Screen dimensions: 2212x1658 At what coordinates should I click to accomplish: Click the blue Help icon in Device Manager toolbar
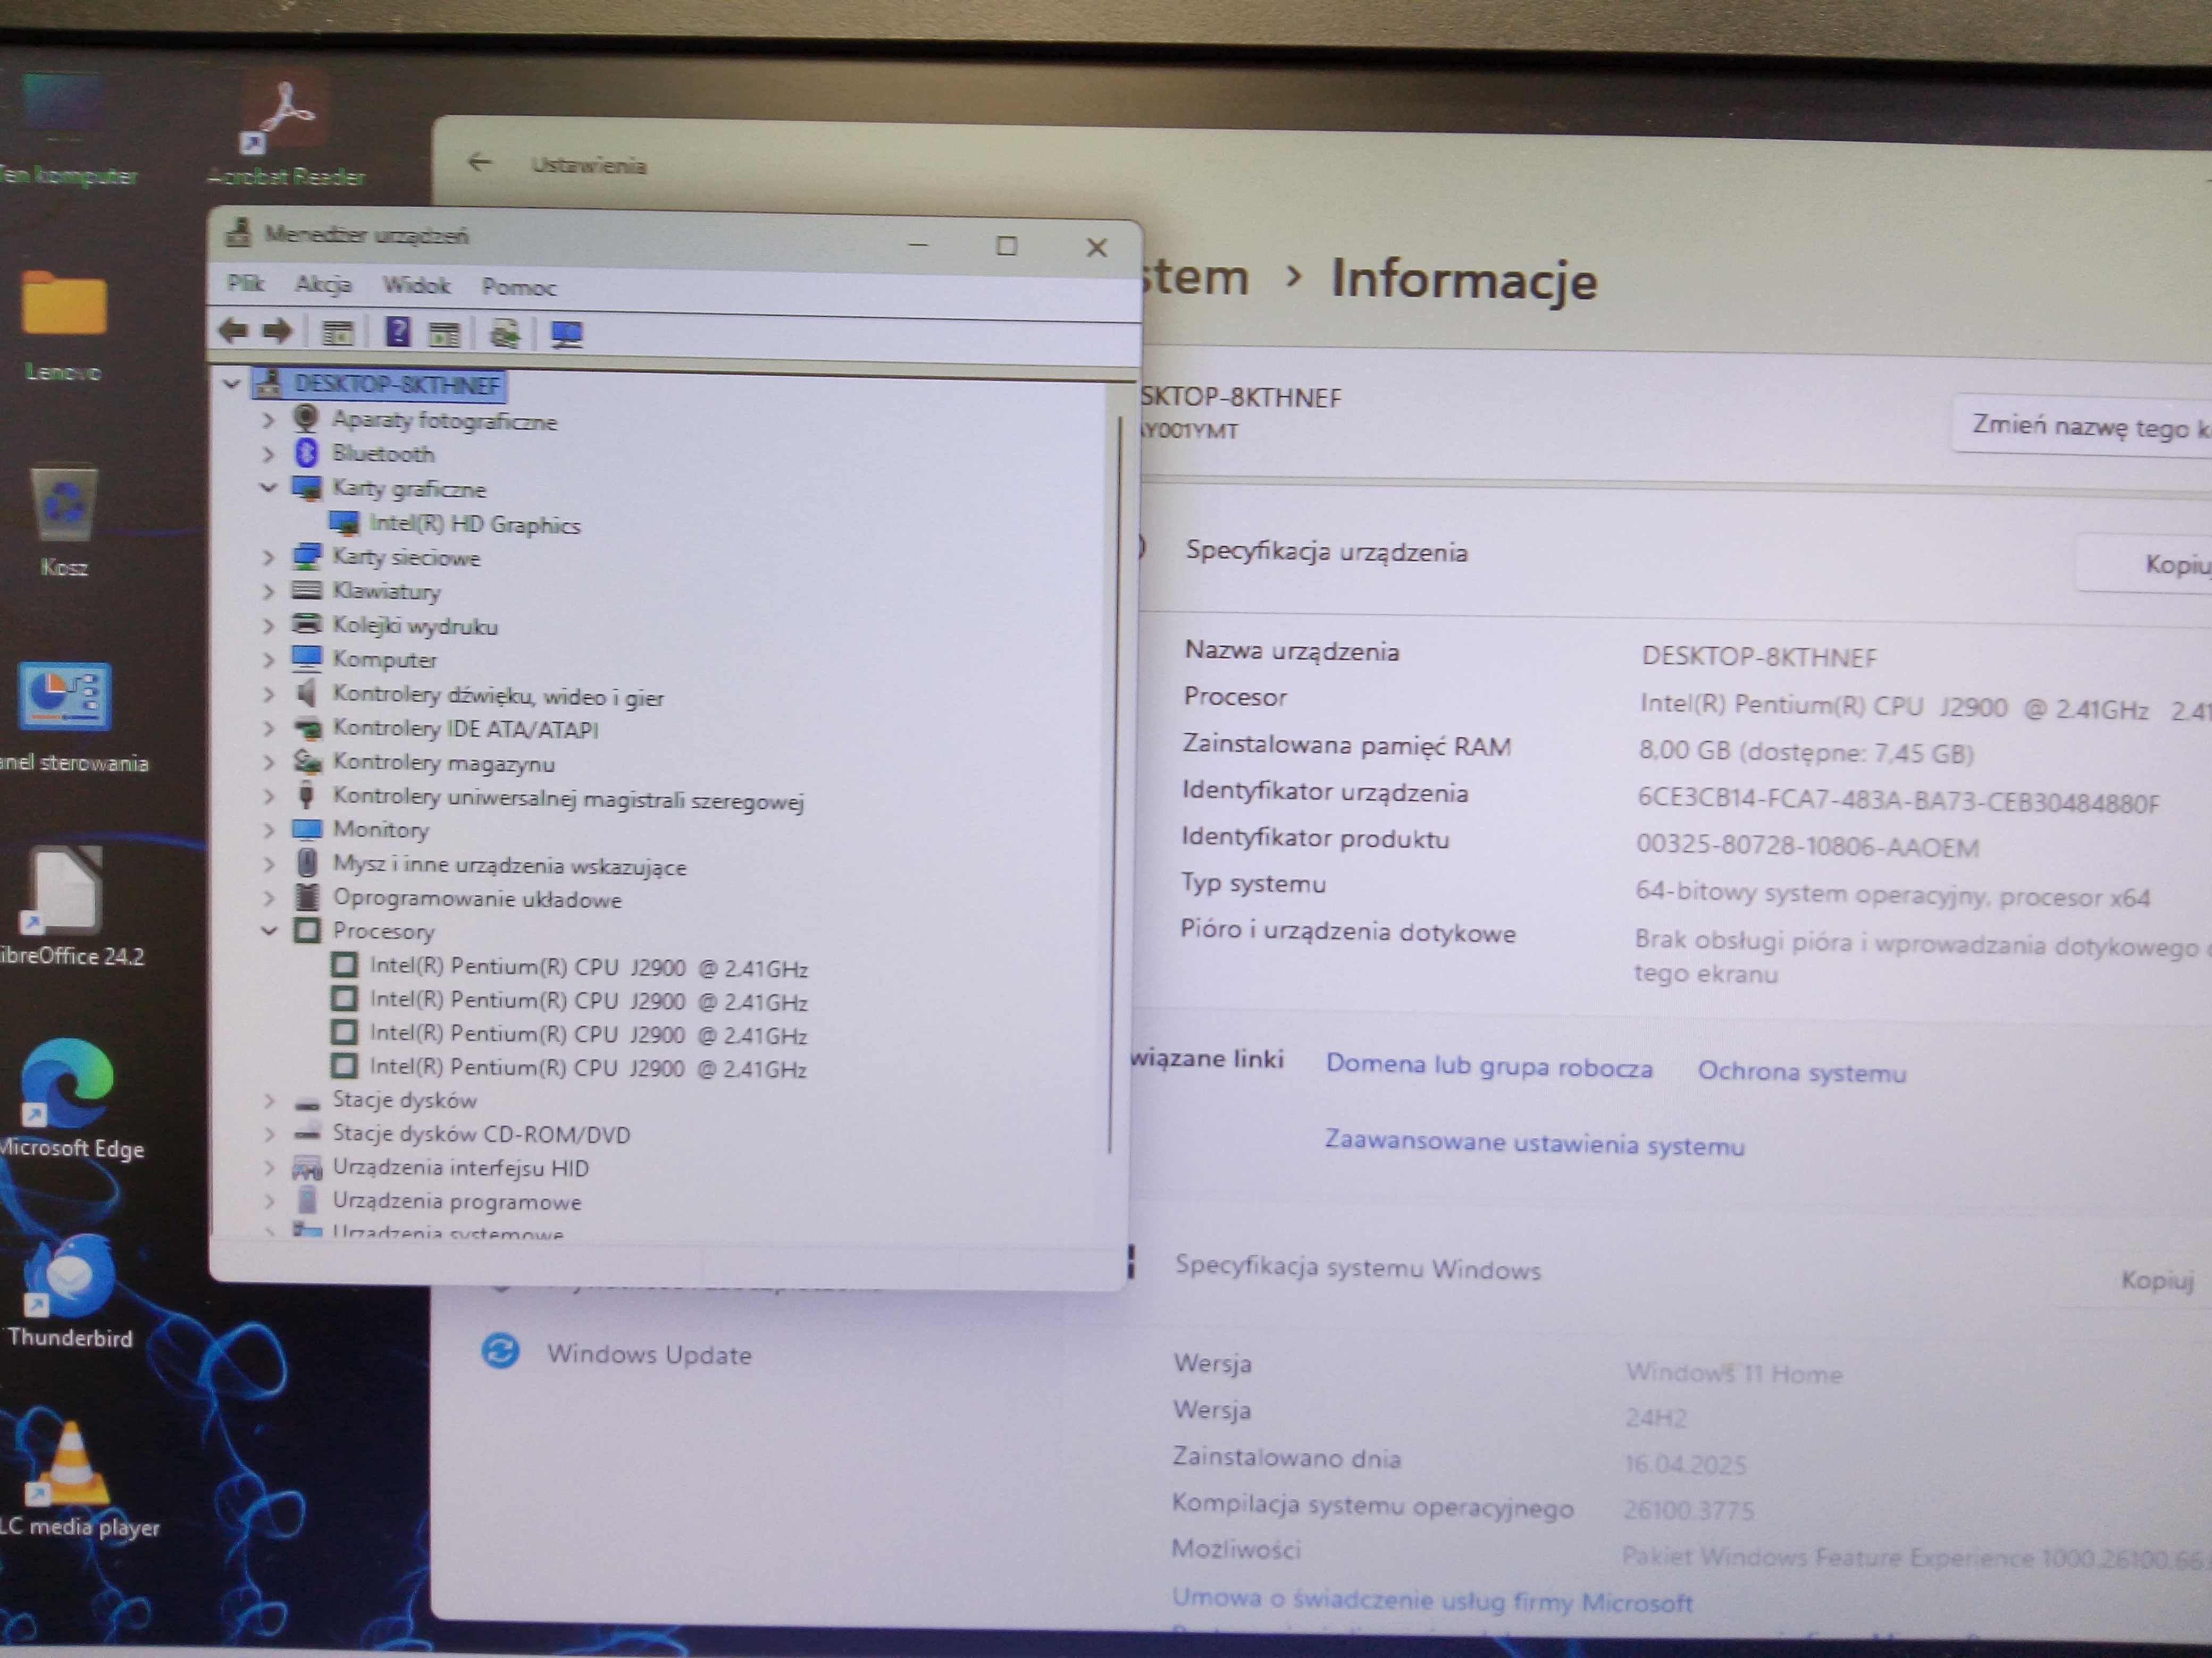398,332
